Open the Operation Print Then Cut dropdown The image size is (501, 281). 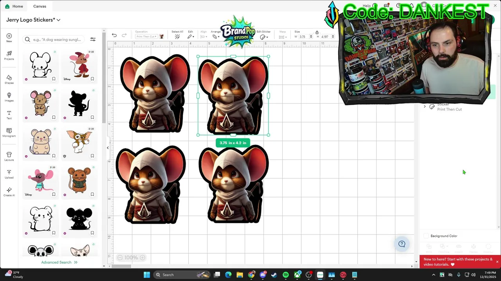[146, 37]
